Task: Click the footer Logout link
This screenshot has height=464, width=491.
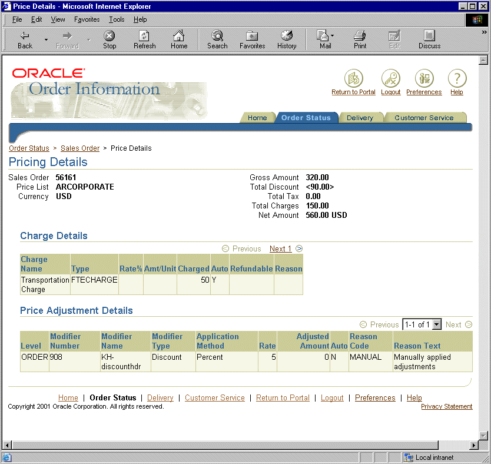Action: coord(332,397)
